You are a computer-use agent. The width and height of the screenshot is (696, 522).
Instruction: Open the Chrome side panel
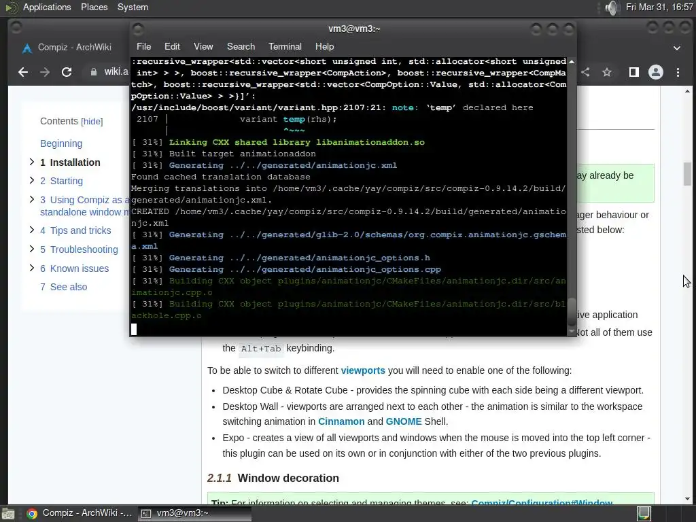pos(634,72)
